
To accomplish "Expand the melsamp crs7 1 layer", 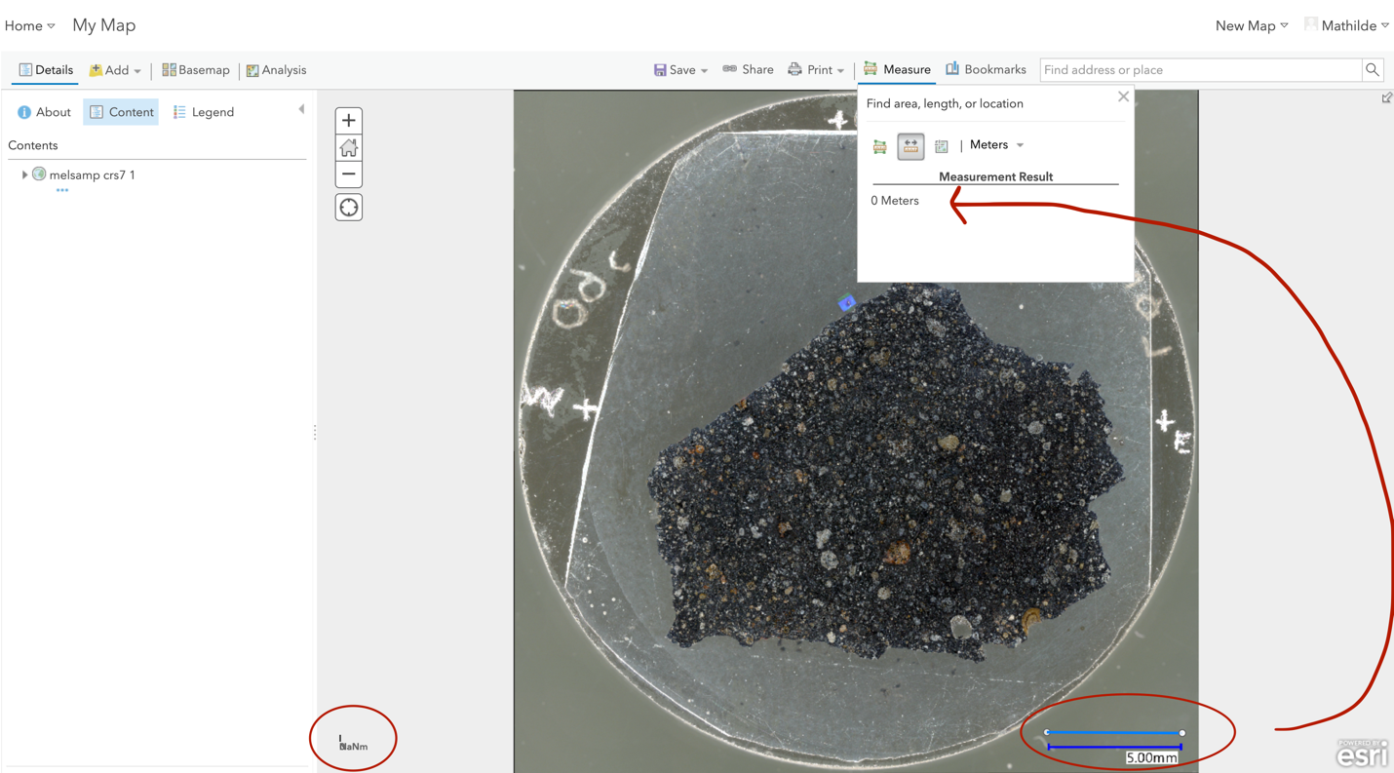I will pos(23,174).
